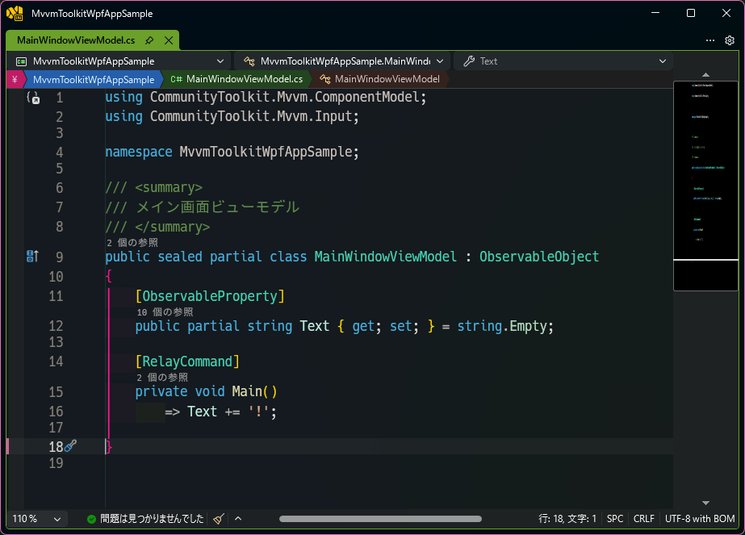
Task: Click the RelayCommand attribute text
Action: 187,362
